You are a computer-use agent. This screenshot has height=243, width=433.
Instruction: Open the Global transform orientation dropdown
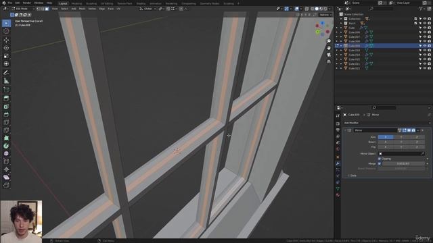pos(147,9)
